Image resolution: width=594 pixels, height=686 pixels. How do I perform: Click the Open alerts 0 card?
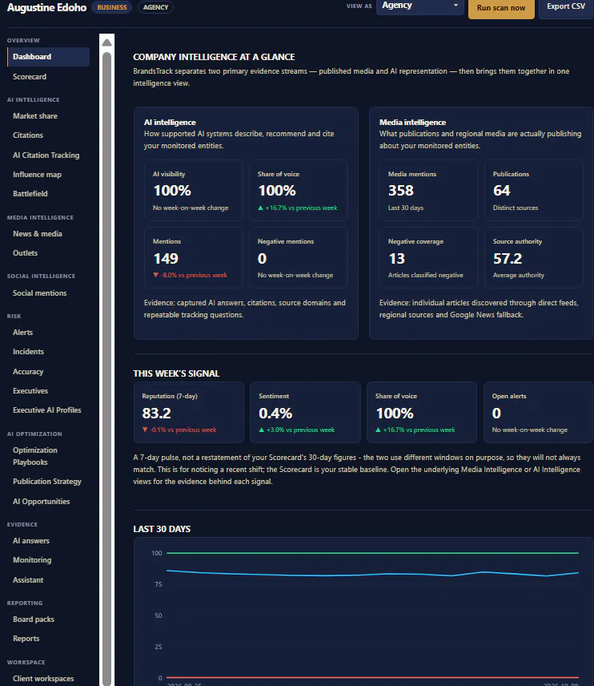point(539,412)
